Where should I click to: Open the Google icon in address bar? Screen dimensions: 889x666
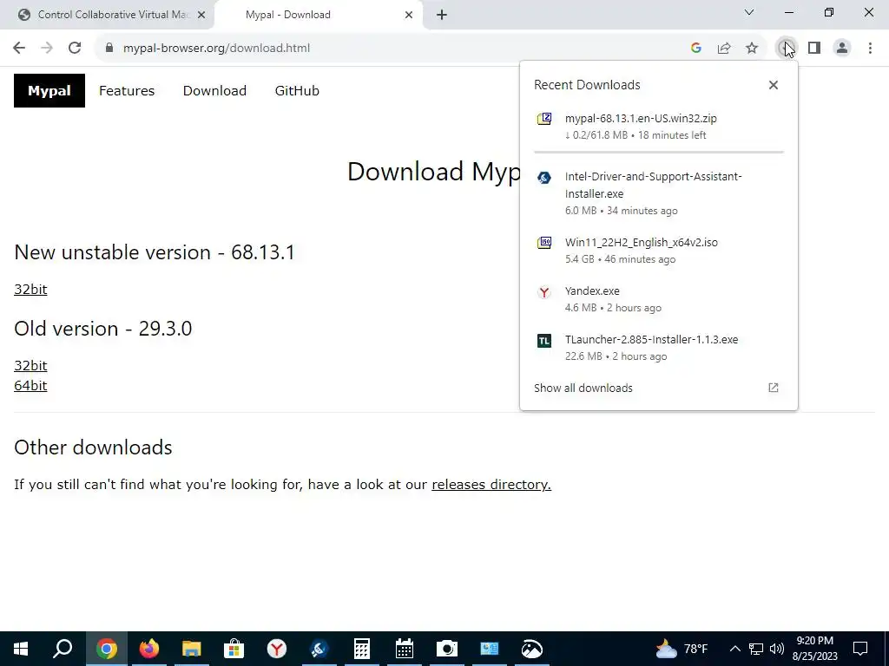[696, 49]
